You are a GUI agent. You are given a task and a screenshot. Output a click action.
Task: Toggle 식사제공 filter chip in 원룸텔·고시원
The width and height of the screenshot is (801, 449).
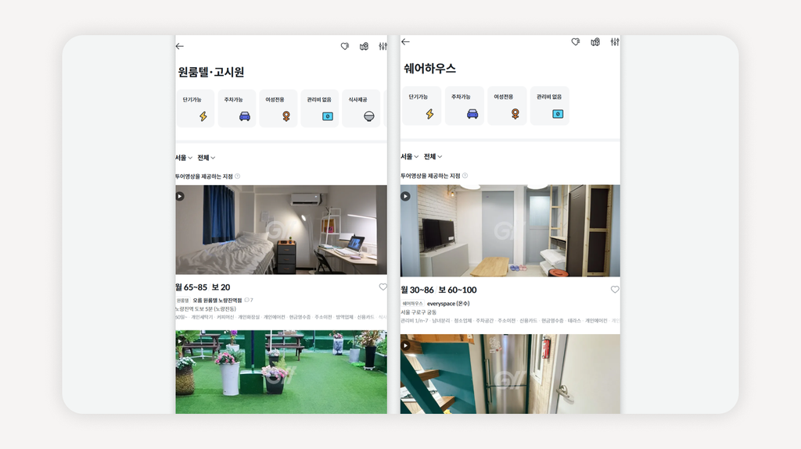tap(361, 109)
